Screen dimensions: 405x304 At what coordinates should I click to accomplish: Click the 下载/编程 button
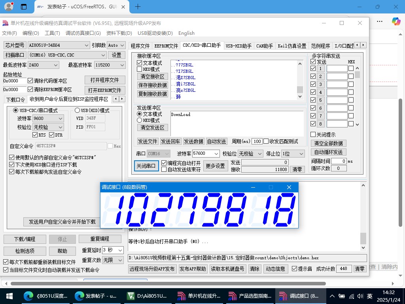pos(25,239)
